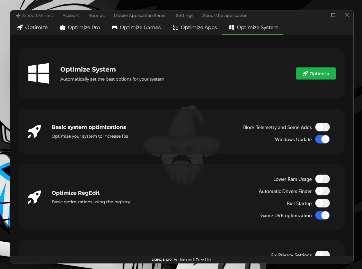
Task: Click the grid icon on Optimize Apps
Action: coord(176,27)
